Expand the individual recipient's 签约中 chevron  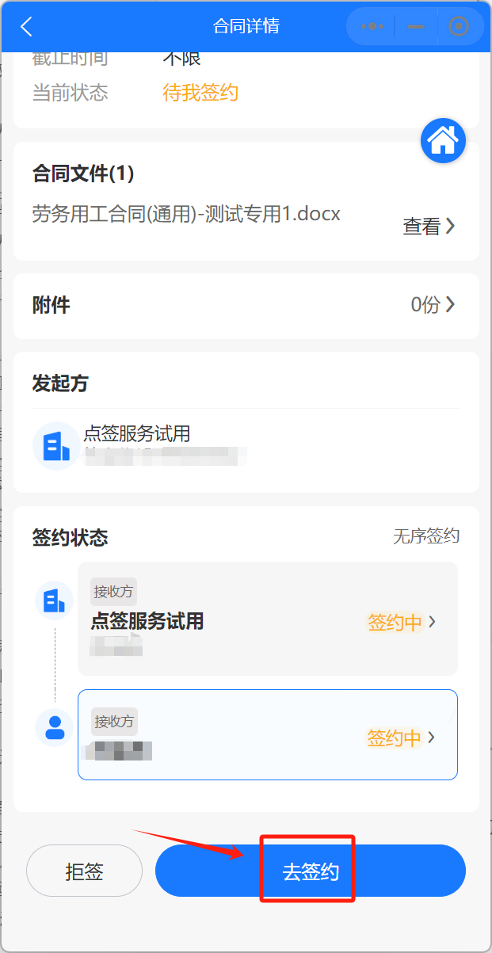coord(432,738)
